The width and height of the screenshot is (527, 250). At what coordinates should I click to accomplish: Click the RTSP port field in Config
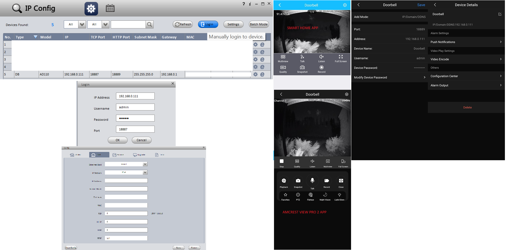click(x=126, y=238)
